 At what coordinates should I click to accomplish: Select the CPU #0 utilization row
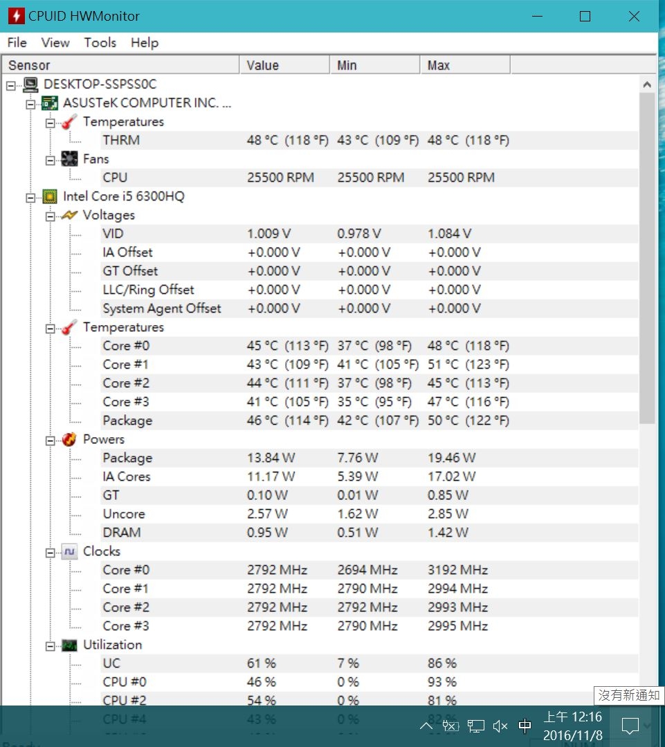tap(370, 682)
